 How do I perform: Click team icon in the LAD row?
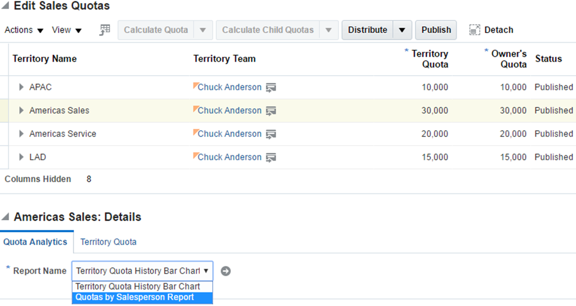(x=271, y=157)
